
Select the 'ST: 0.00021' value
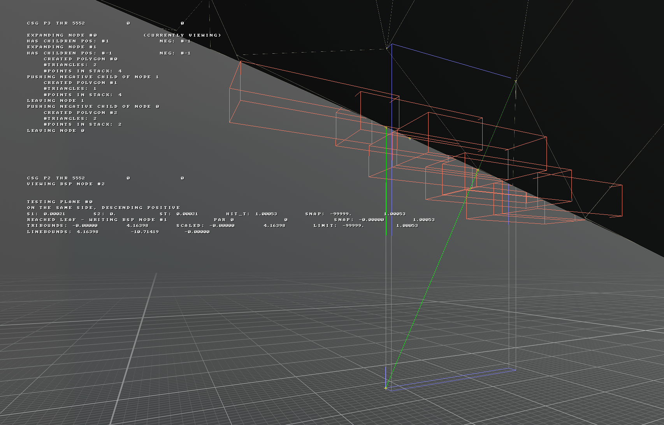click(179, 214)
